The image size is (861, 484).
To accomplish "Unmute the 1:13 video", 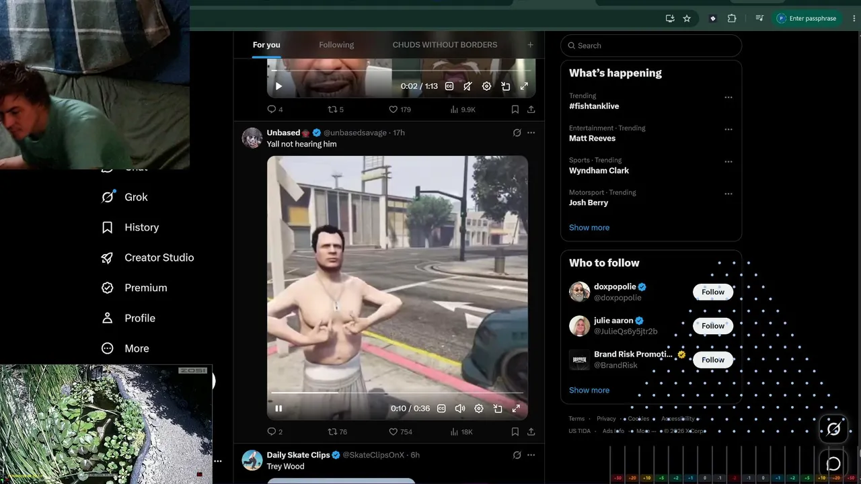I will 467,86.
